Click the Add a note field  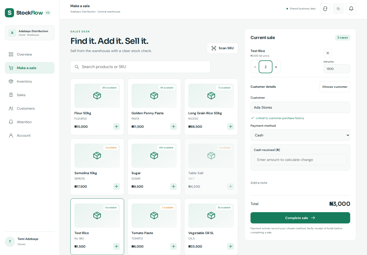[x=300, y=183]
